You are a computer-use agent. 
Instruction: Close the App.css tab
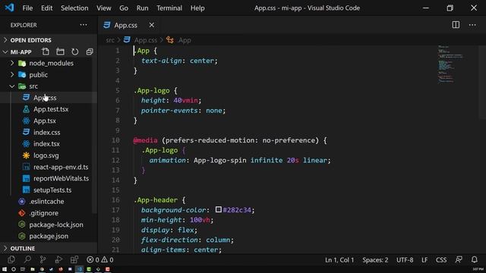point(152,25)
